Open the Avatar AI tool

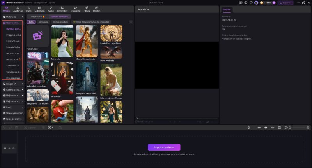tap(18, 9)
